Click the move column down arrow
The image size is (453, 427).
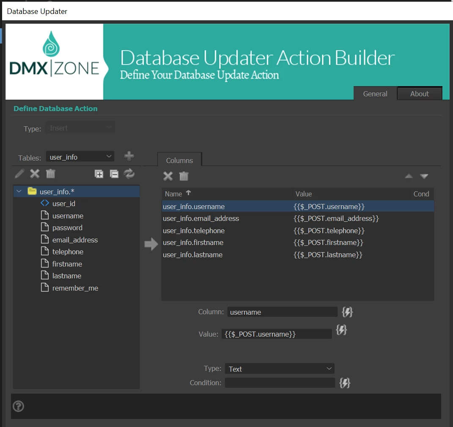point(424,176)
